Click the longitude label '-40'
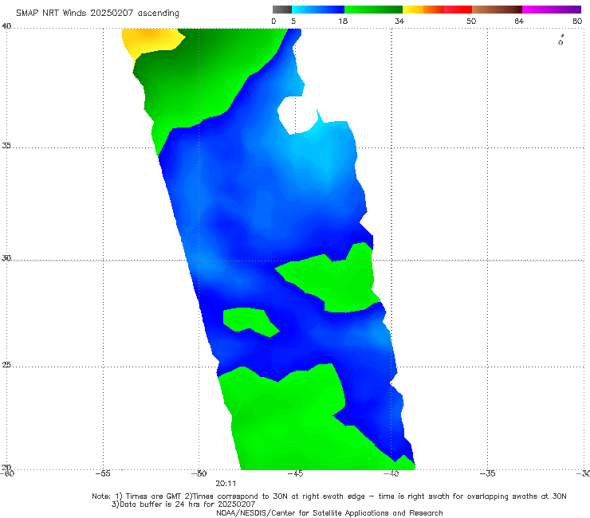 [x=391, y=473]
